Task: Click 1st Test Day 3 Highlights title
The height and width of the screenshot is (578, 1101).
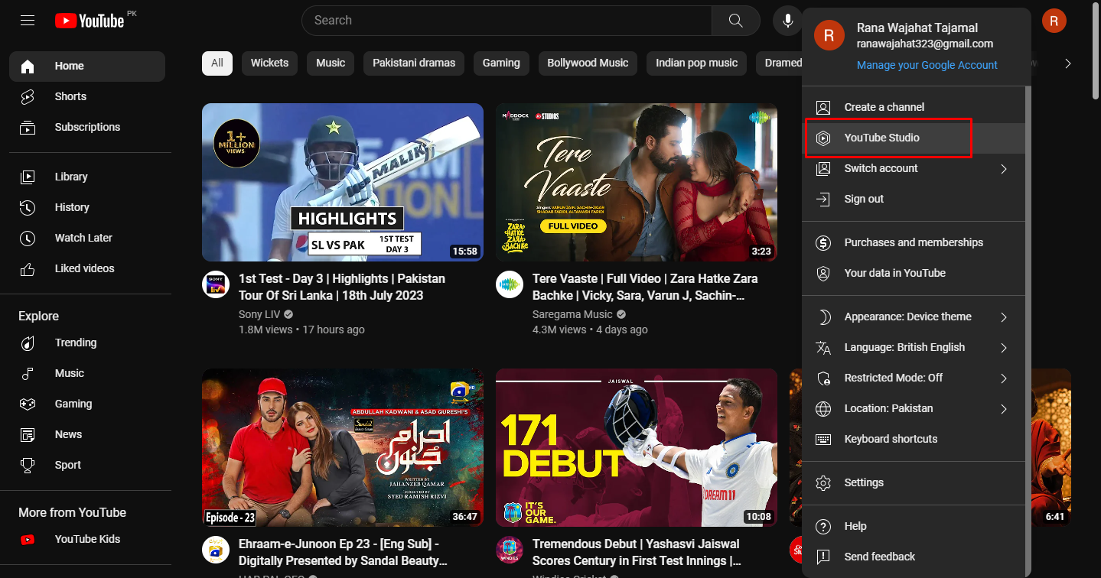Action: coord(342,287)
